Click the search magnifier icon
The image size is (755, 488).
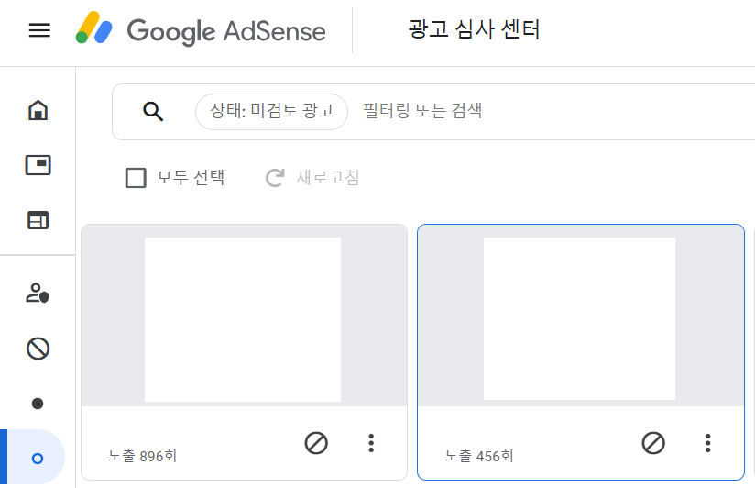pyautogui.click(x=153, y=111)
